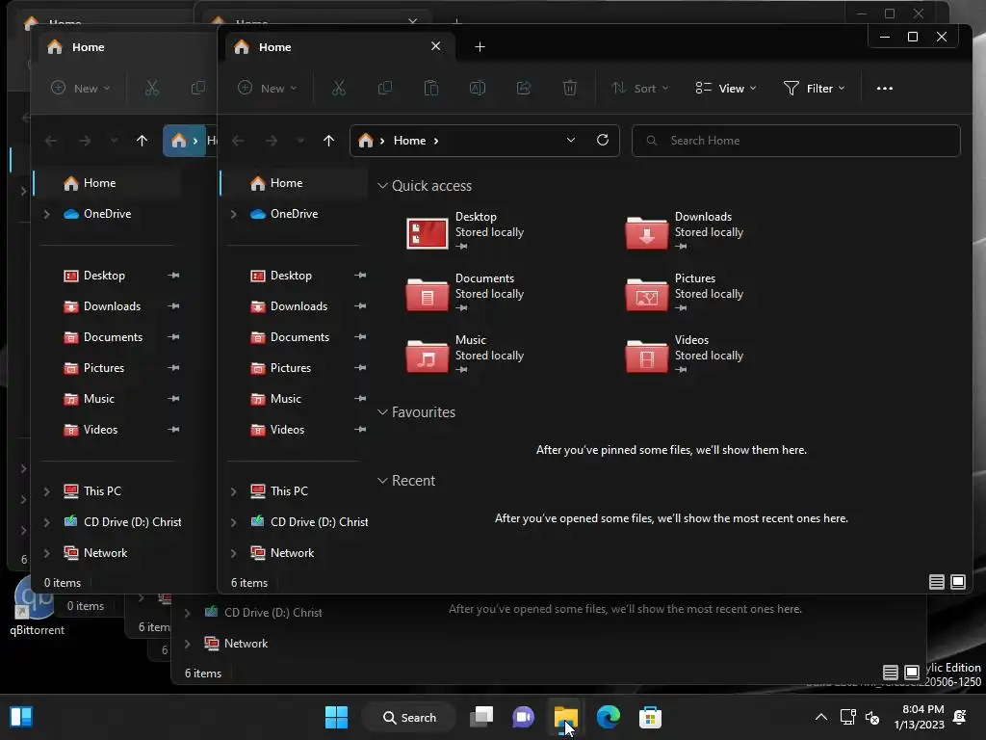
Task: Click the Copy icon in front window toolbar
Action: (385, 88)
